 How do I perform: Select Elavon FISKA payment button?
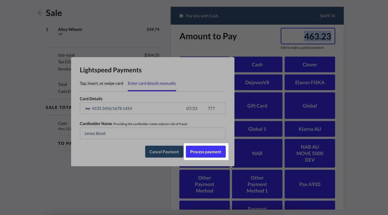[310, 82]
